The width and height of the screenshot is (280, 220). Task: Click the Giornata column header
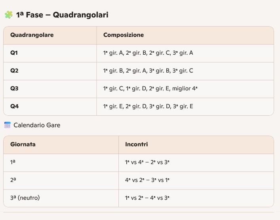click(x=23, y=144)
